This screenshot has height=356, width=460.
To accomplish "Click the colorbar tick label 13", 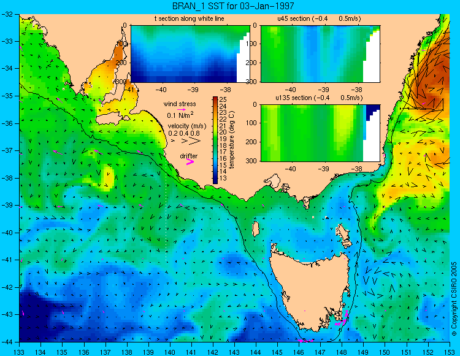I will coord(223,178).
